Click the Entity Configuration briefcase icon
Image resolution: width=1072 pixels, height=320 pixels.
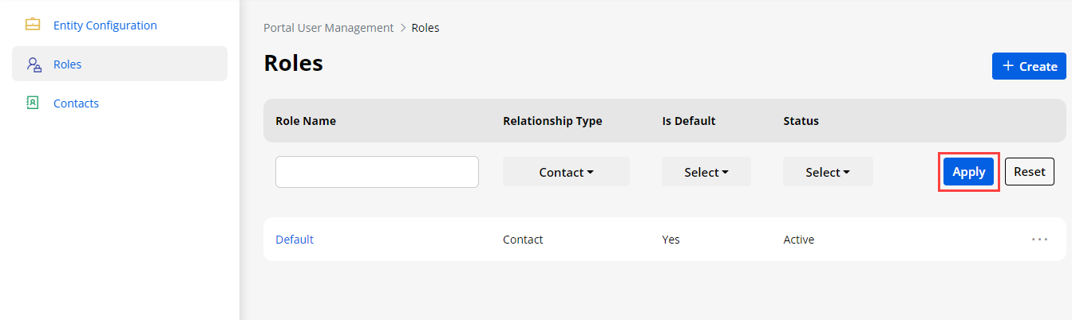(33, 25)
